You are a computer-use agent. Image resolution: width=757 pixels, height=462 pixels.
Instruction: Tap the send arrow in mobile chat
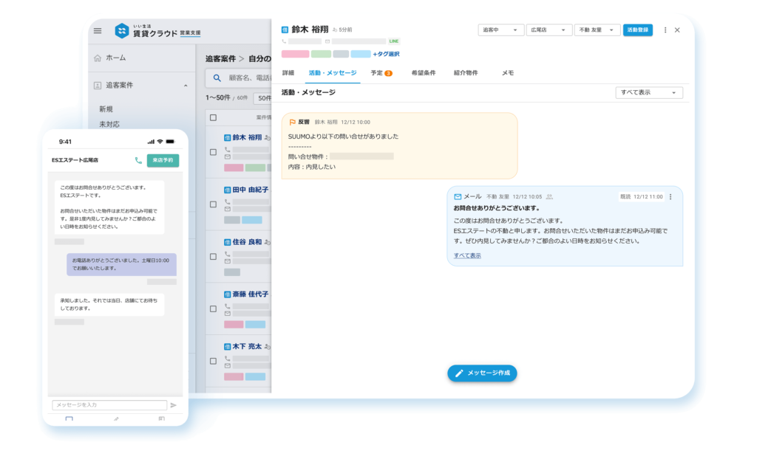point(174,405)
